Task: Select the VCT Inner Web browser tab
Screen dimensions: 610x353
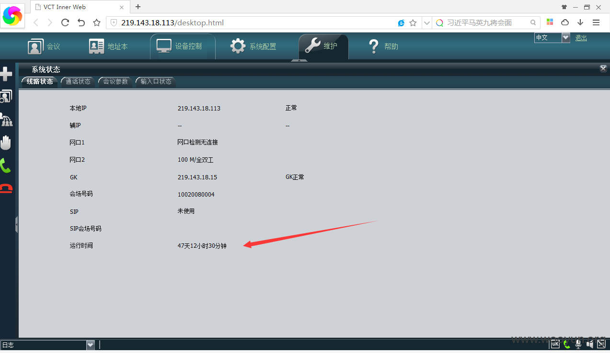Action: pyautogui.click(x=80, y=7)
